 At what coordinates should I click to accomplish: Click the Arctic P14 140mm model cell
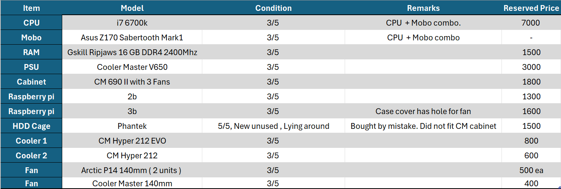132,170
